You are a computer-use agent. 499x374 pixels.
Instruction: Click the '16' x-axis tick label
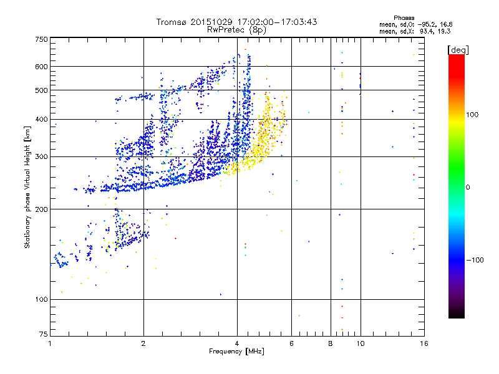(x=424, y=343)
